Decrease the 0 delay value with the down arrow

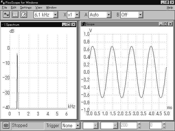(x=164, y=127)
